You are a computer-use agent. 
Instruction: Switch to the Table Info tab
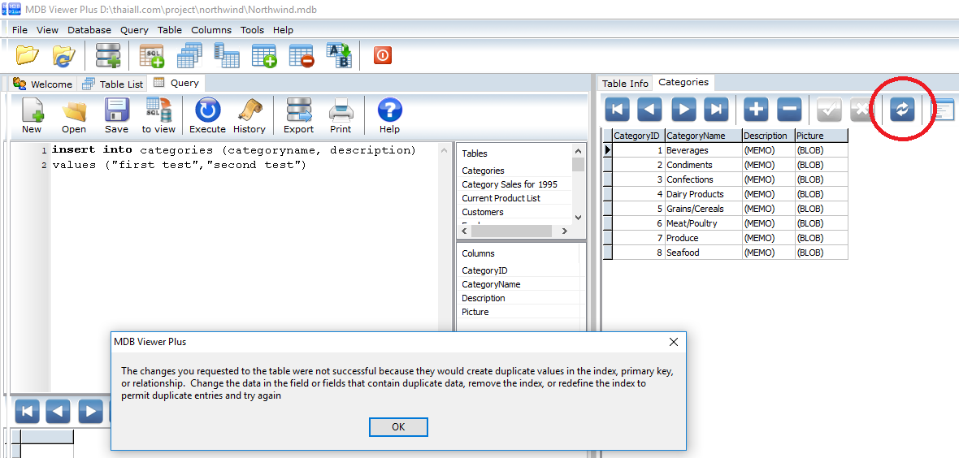(625, 83)
